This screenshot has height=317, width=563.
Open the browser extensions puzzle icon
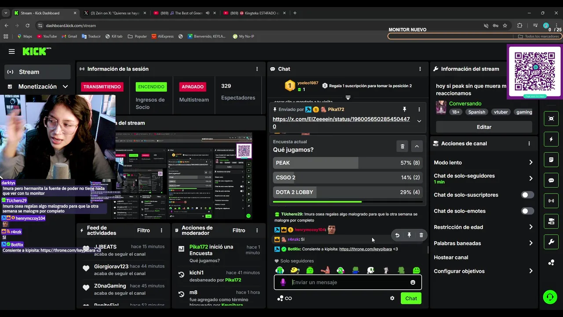(519, 26)
